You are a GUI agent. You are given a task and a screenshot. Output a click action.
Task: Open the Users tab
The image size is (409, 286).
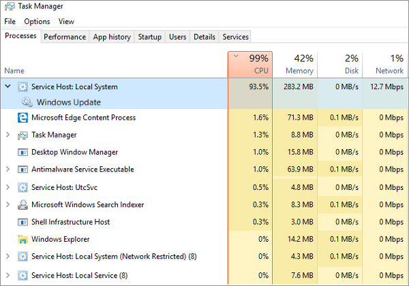(178, 37)
